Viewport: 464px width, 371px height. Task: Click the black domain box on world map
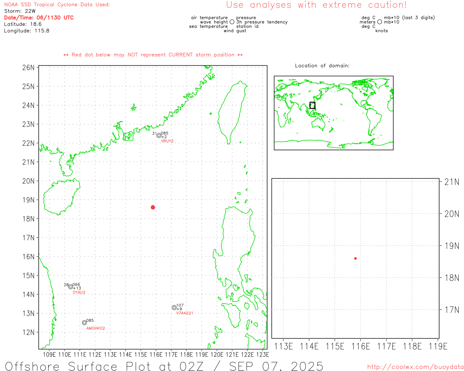click(x=312, y=105)
